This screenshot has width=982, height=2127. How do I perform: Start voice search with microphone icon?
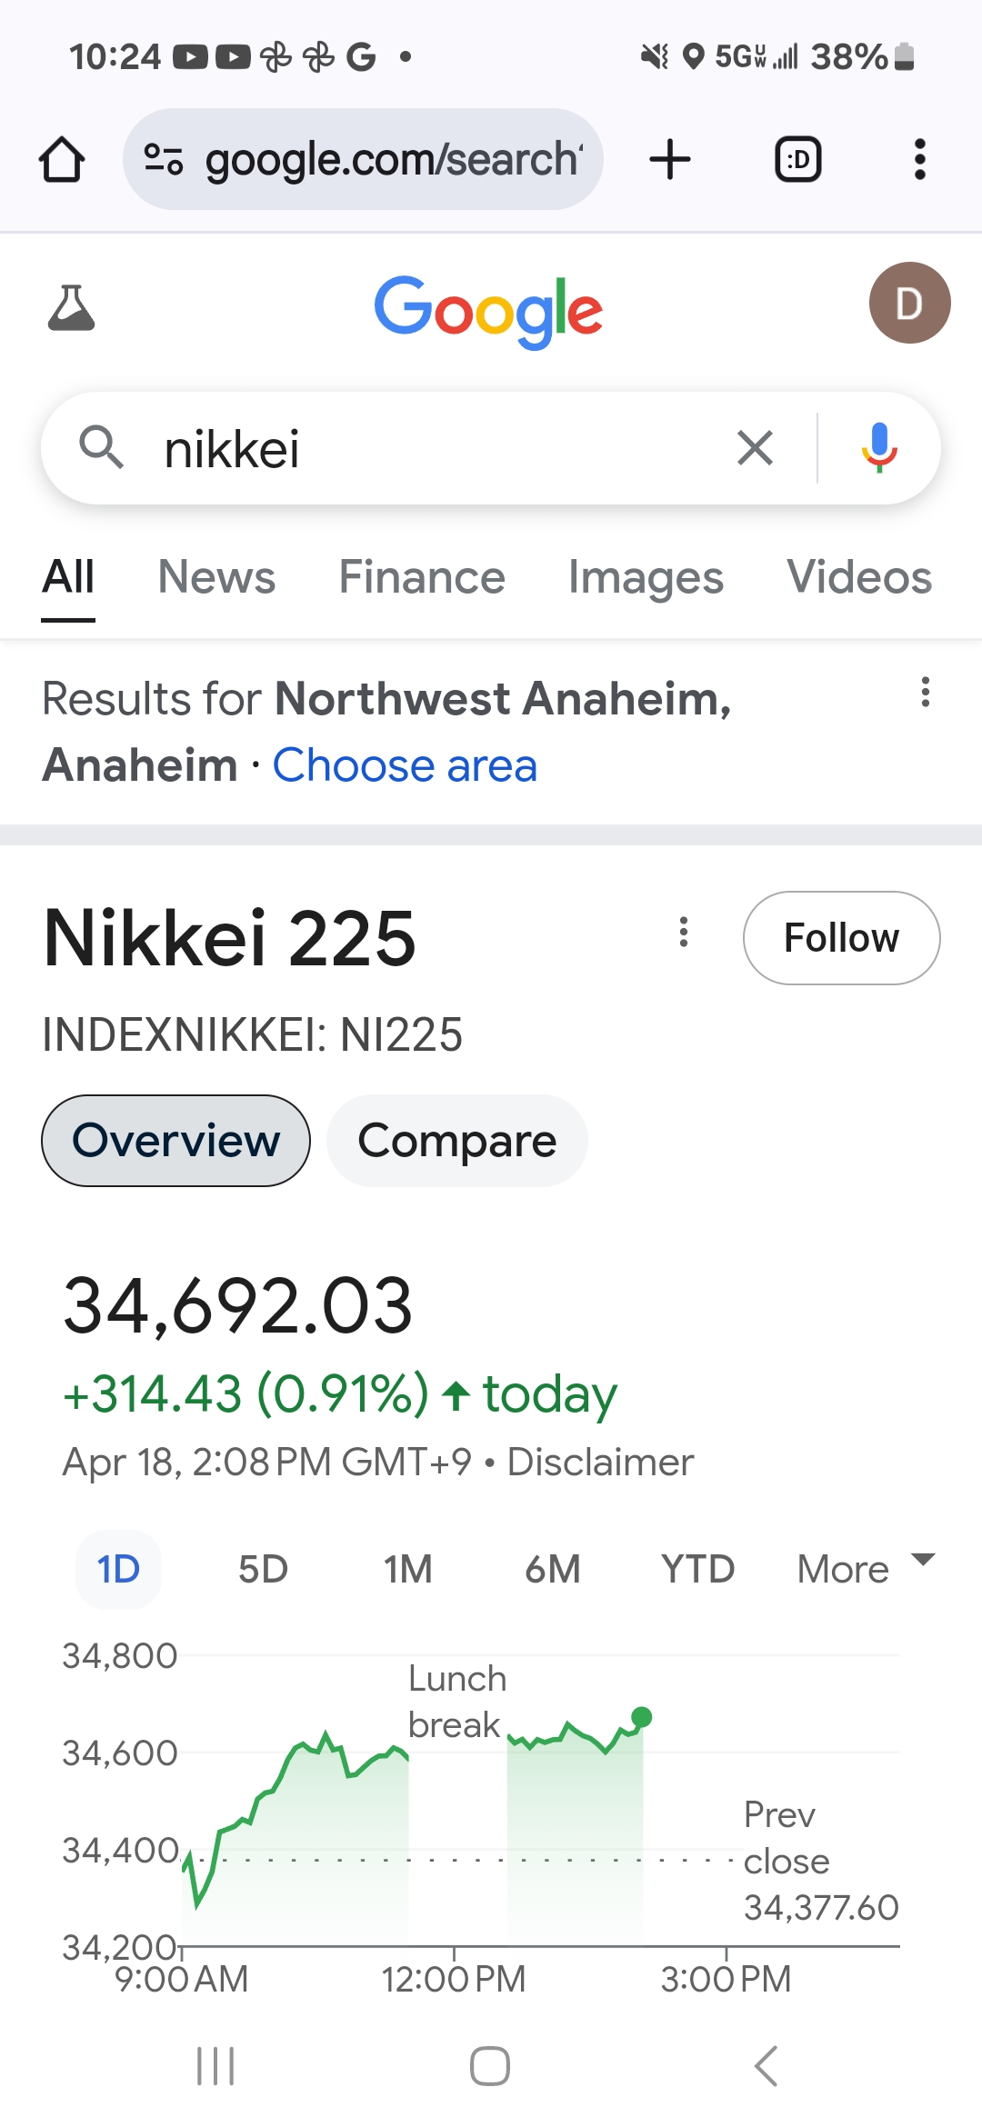coord(878,448)
